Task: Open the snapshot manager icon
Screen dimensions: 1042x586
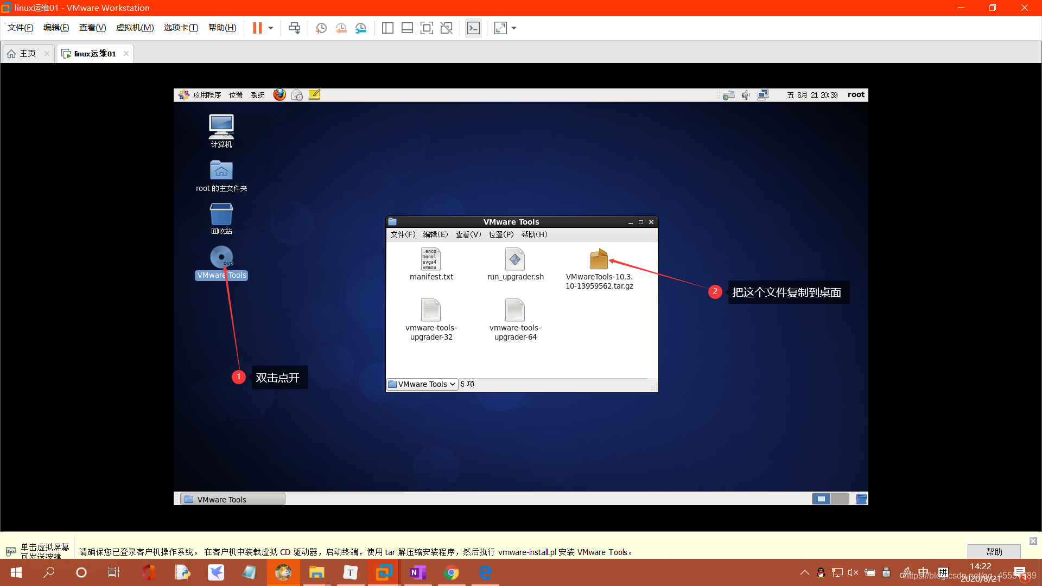Action: 361,28
